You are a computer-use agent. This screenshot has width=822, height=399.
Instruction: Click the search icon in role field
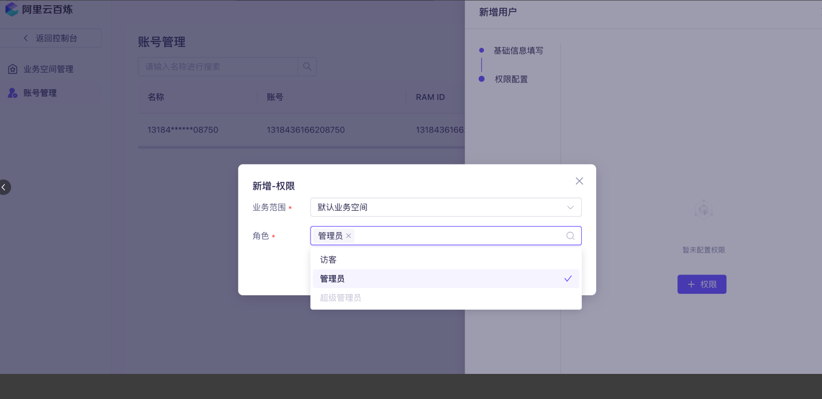(570, 236)
